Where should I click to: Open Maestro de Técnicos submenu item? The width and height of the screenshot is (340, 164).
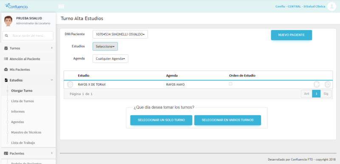click(x=26, y=132)
